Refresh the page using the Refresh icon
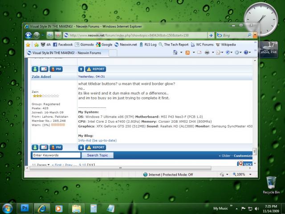 [50, 35]
